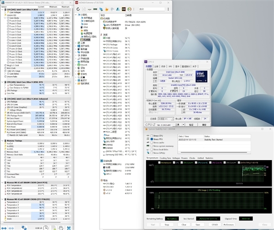Open AIDA64 OSD panel black icon

(x=124, y=9)
